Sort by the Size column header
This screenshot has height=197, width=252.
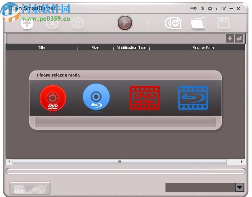[95, 48]
